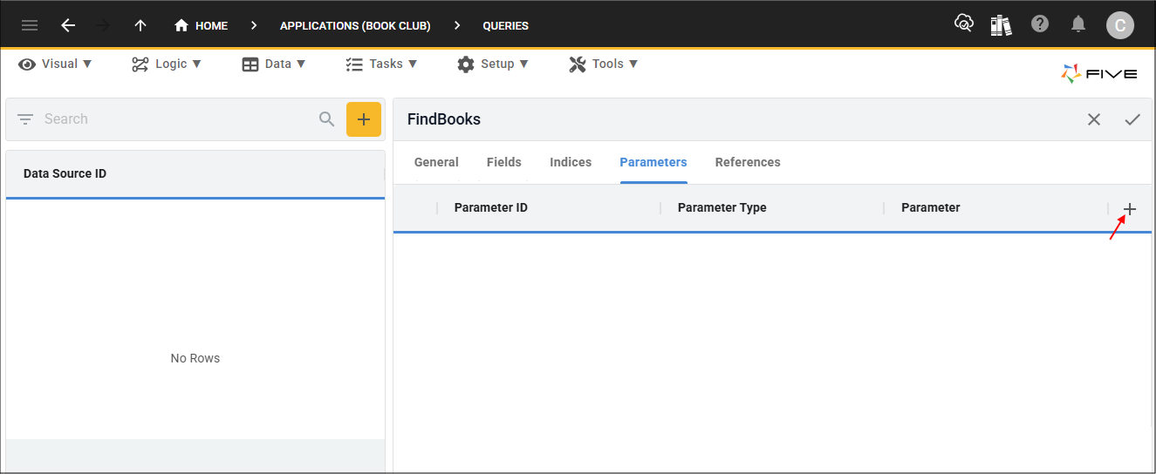Add a new query with yellow plus
The image size is (1156, 474).
pos(364,119)
